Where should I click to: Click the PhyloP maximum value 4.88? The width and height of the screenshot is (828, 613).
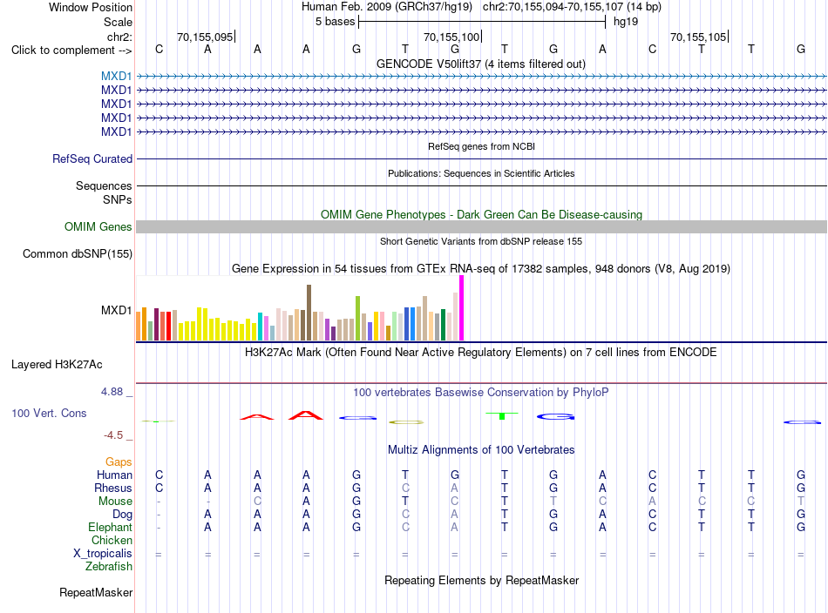pyautogui.click(x=112, y=392)
